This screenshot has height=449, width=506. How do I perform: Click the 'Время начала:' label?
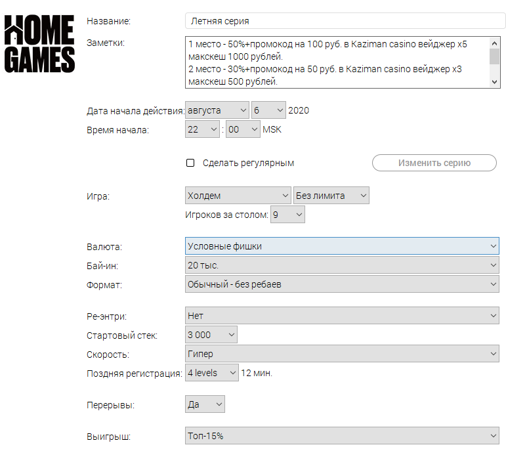coord(117,130)
